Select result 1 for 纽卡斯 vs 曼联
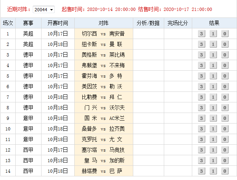The width and height of the screenshot is (237, 180). (x=213, y=44)
